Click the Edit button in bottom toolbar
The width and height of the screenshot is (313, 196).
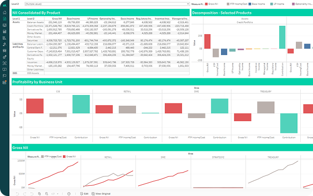[84, 194]
